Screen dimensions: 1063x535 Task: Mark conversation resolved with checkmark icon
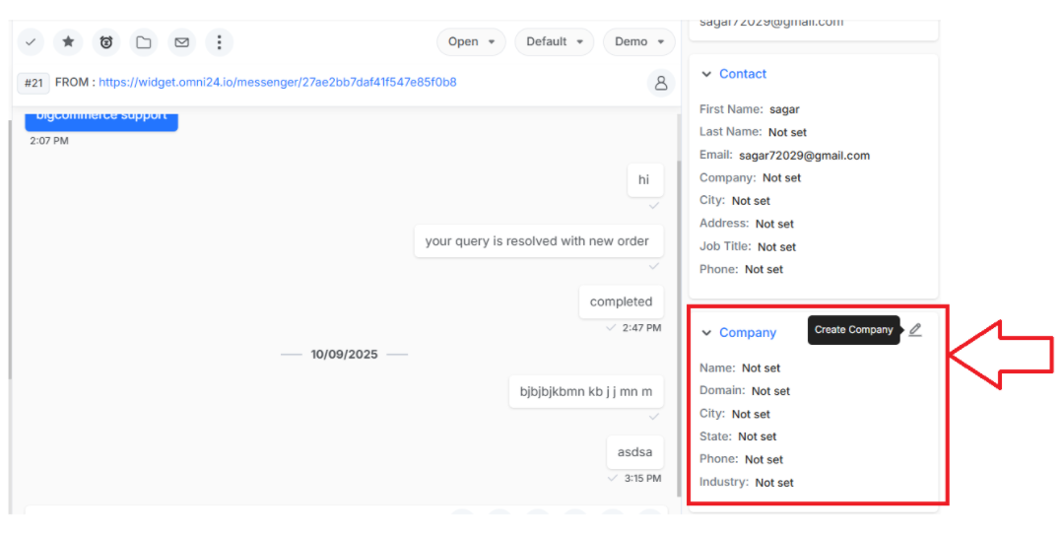(31, 42)
